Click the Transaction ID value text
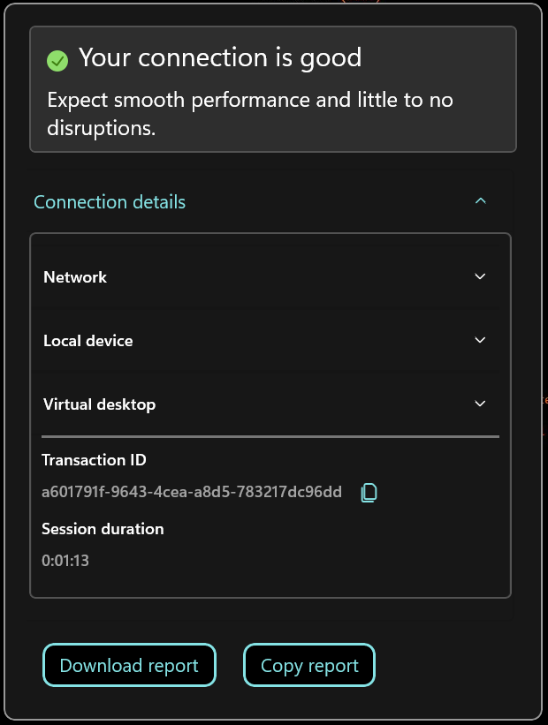The image size is (548, 725). point(192,493)
